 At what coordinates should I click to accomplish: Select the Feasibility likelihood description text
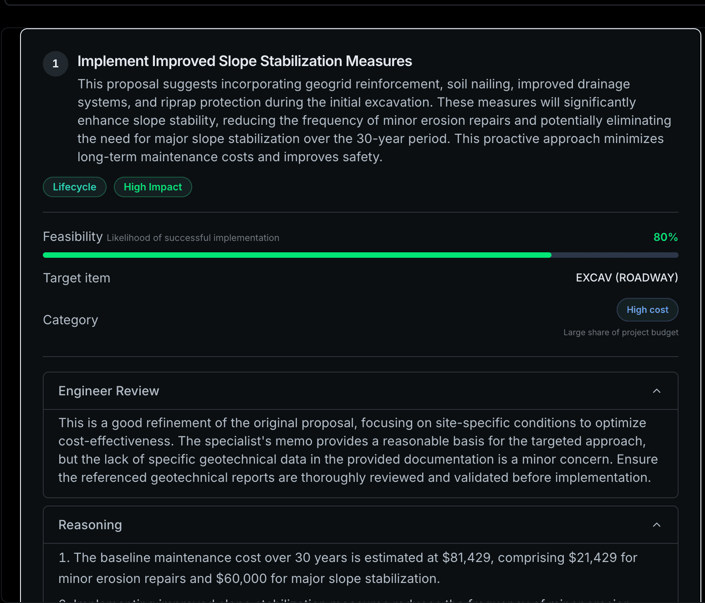click(x=192, y=237)
